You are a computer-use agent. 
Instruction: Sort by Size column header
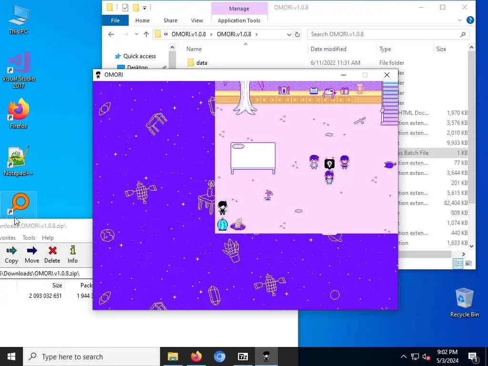[441, 49]
